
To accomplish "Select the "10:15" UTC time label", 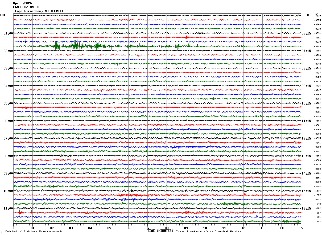I will click(x=306, y=103).
